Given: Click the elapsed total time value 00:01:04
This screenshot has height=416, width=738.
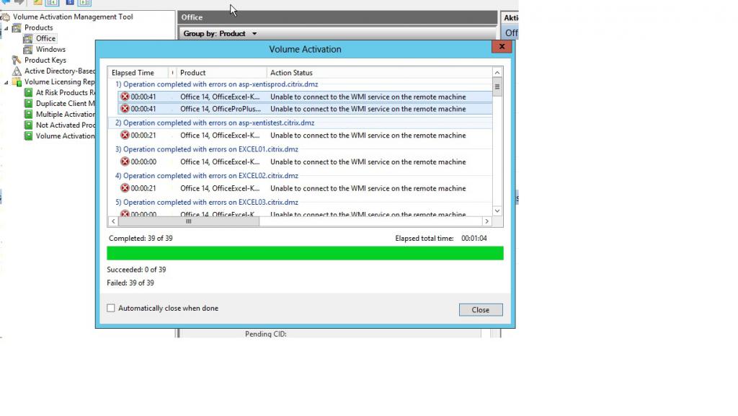Looking at the screenshot, I should click(x=474, y=238).
